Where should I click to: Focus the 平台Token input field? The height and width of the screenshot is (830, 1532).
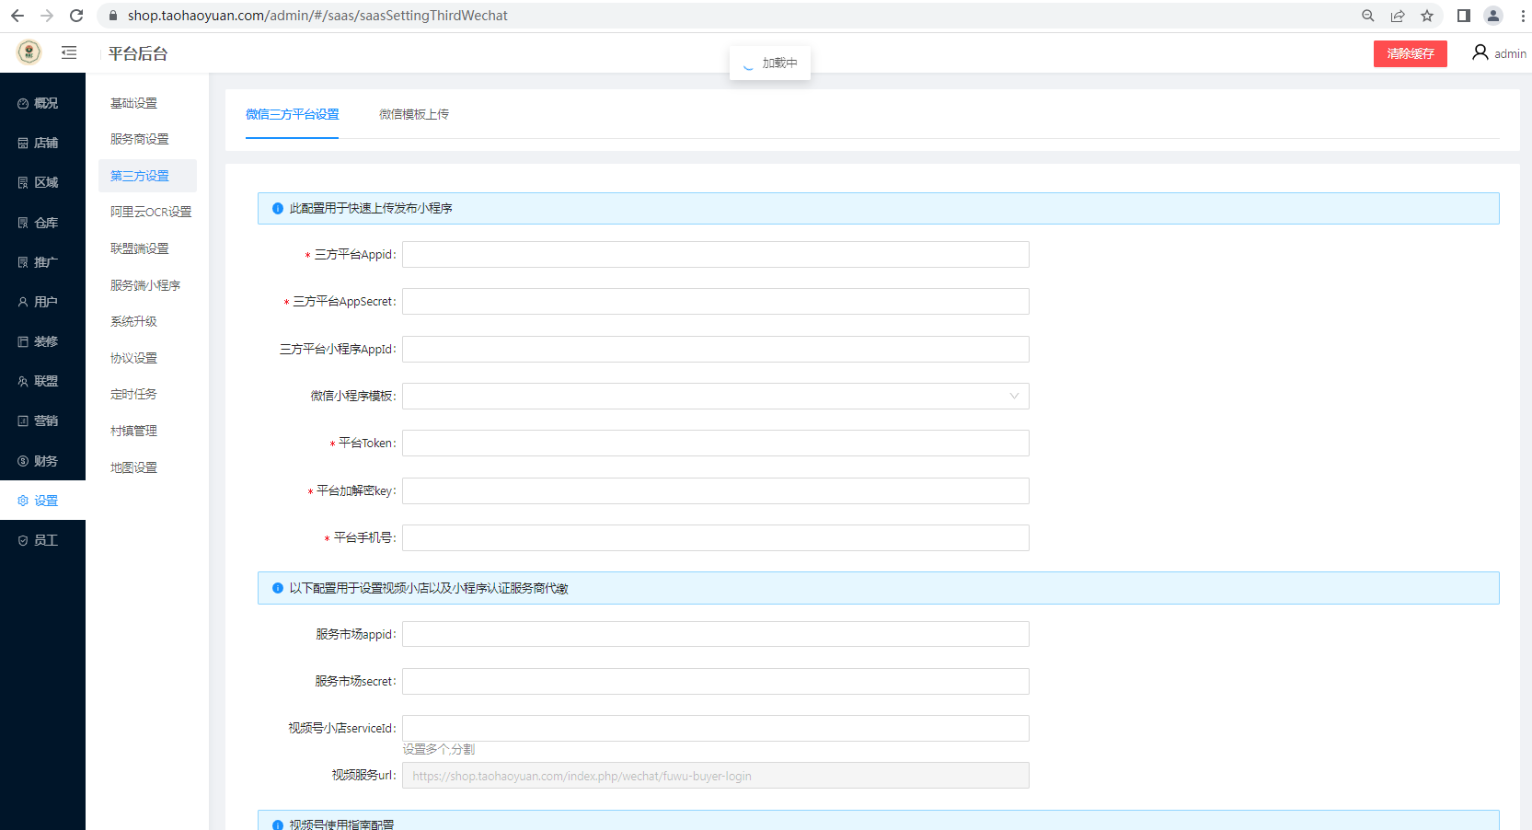tap(716, 443)
